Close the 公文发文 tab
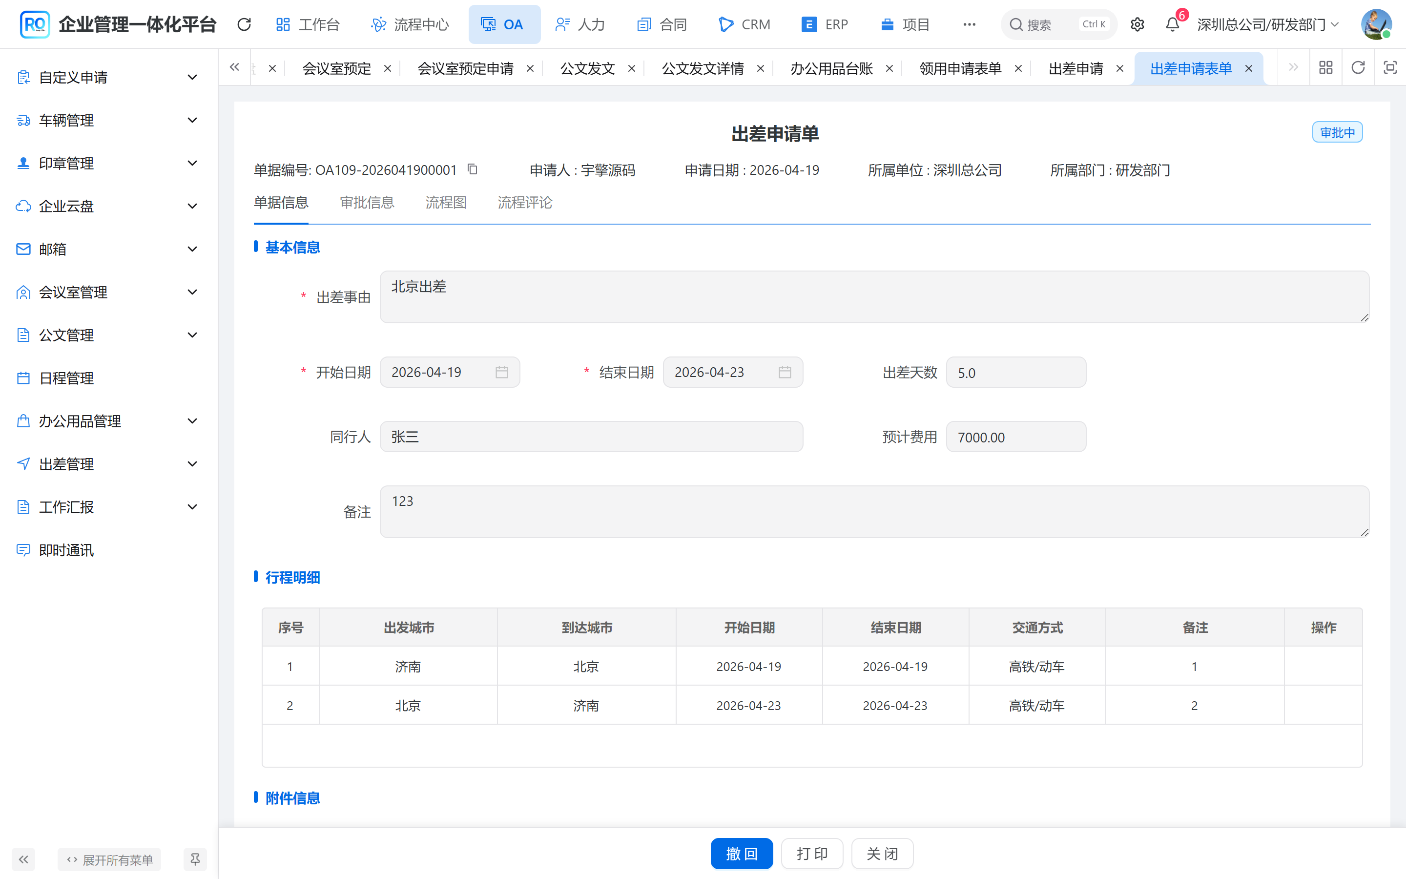The width and height of the screenshot is (1406, 879). coord(632,68)
